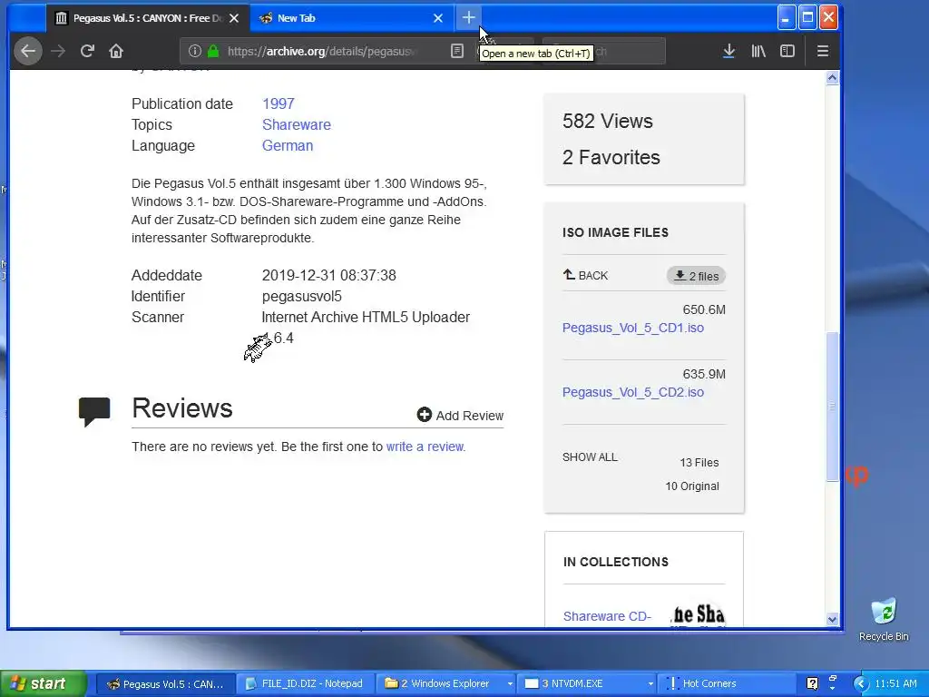Image resolution: width=929 pixels, height=697 pixels.
Task: Show site information icon in address bar
Action: coord(194,51)
